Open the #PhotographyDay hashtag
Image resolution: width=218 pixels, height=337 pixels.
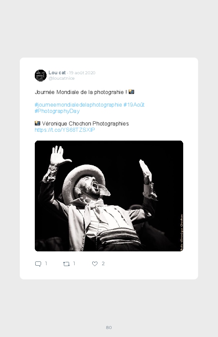coord(57,111)
